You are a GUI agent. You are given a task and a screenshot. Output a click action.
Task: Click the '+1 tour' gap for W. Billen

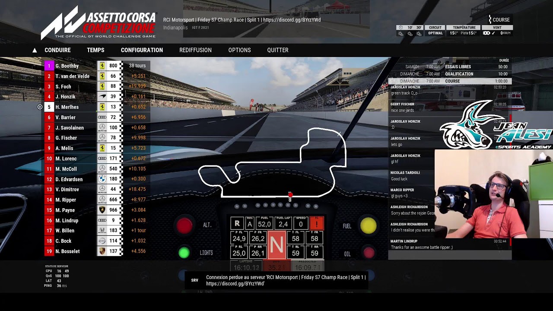pyautogui.click(x=138, y=231)
